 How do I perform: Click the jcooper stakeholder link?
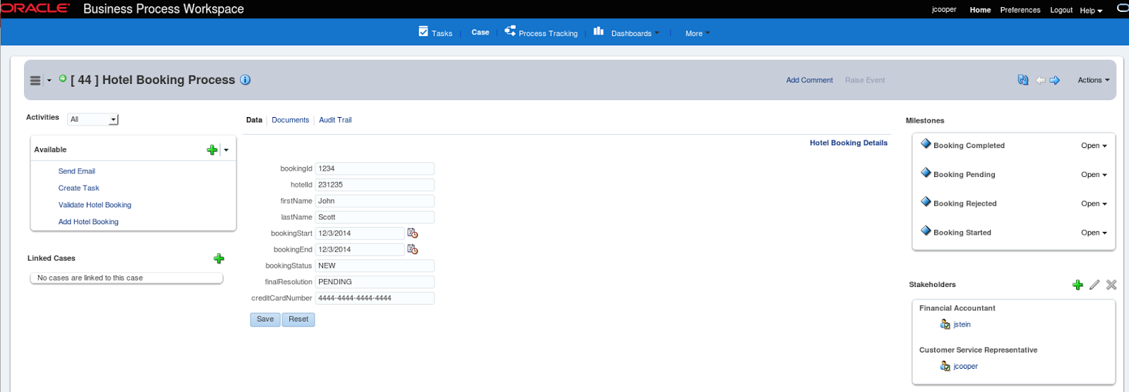(965, 367)
